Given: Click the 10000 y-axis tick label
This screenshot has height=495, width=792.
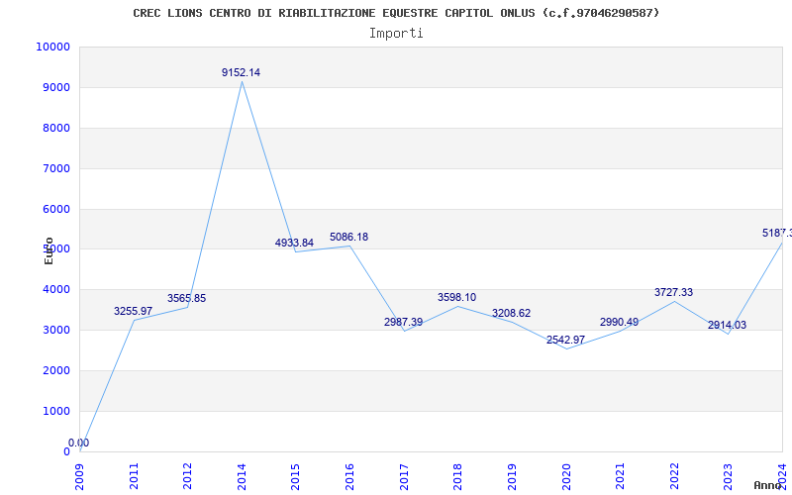Looking at the screenshot, I should tap(52, 47).
